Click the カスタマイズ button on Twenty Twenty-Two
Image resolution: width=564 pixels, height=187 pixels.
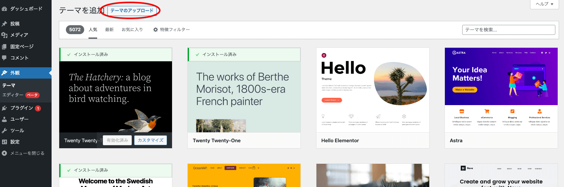click(x=150, y=140)
